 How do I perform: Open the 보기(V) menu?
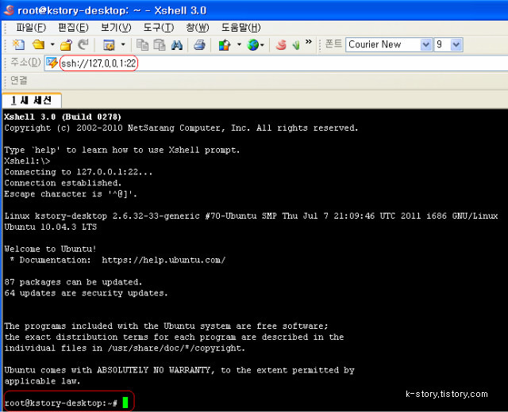[x=116, y=28]
